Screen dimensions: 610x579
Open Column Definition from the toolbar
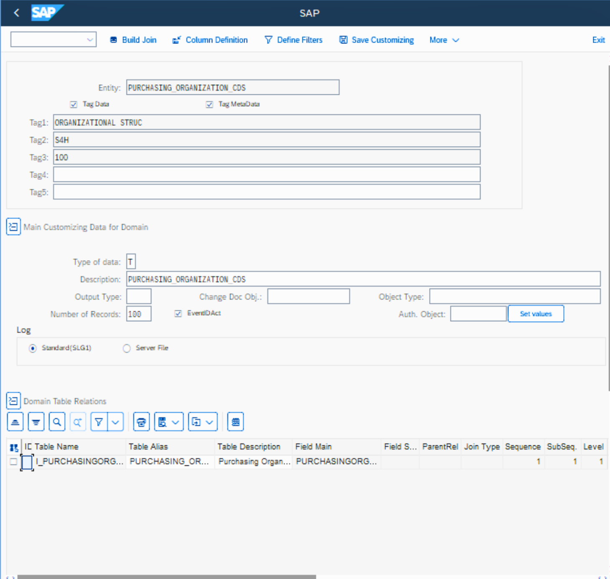pos(210,40)
